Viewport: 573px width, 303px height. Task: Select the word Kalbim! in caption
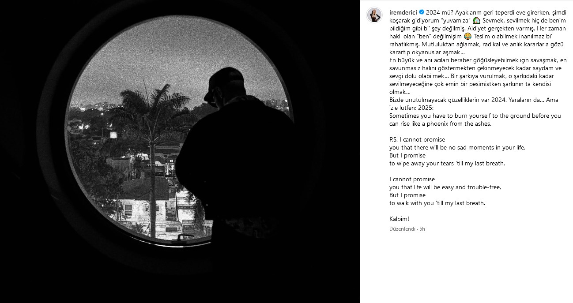[x=400, y=219]
